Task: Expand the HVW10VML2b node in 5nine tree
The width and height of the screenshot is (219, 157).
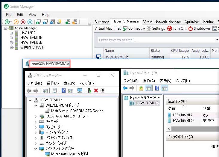Action: [11, 43]
